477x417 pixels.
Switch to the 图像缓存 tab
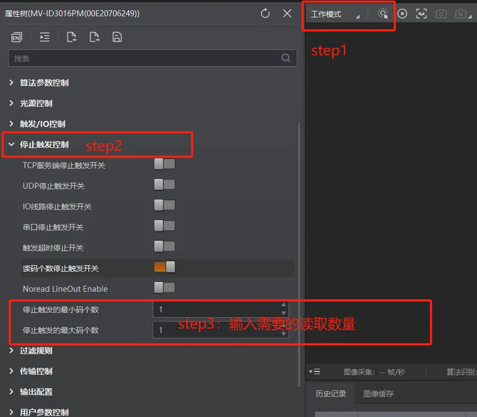(378, 394)
